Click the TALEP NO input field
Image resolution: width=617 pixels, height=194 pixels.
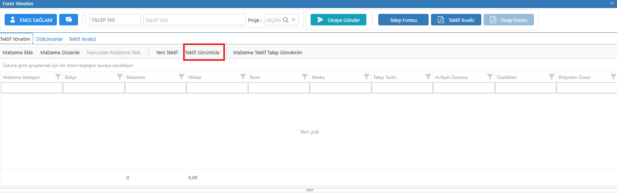pos(115,20)
